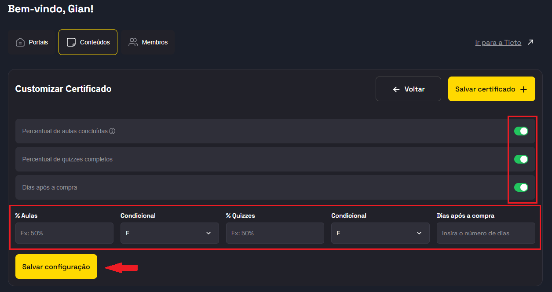Open the Condicional dropdown after % Aulas
Screen dimensions: 552x292
click(169, 233)
